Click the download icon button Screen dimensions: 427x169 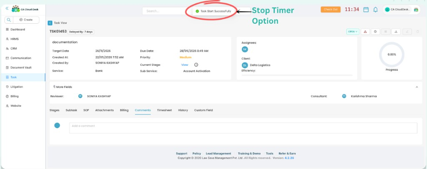click(x=396, y=32)
